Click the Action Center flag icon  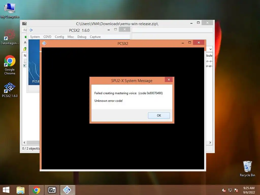pyautogui.click(x=236, y=190)
